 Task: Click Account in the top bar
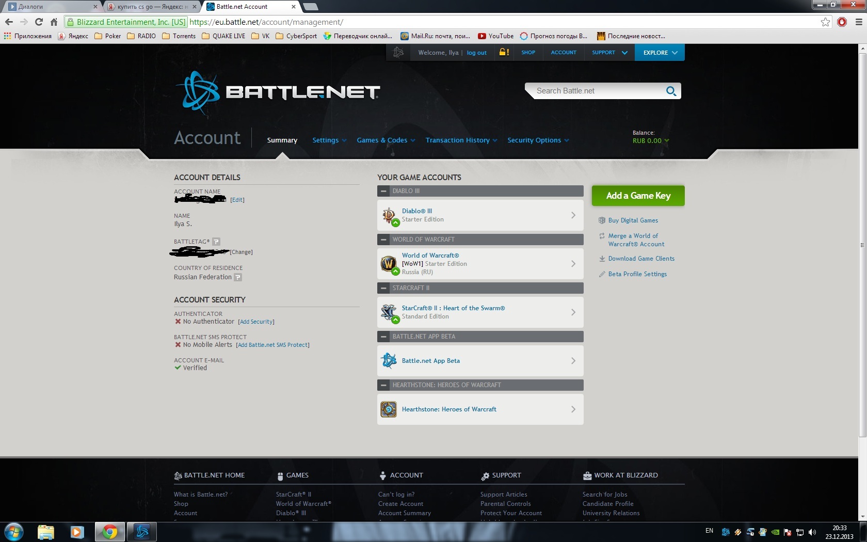[564, 53]
